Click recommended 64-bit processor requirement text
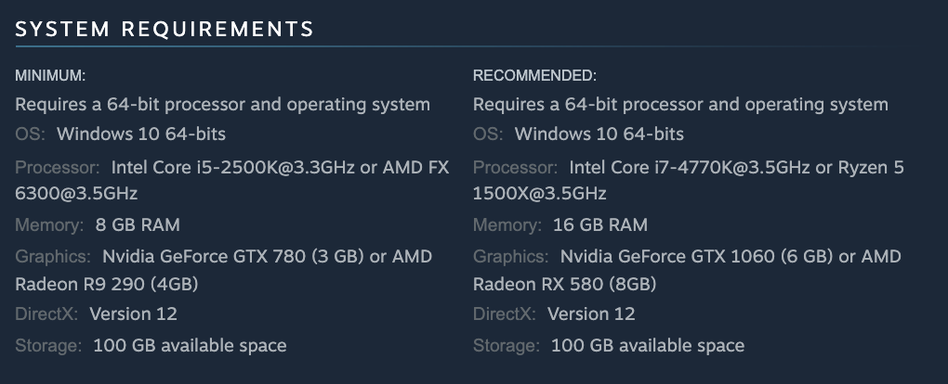This screenshot has height=384, width=948. point(680,105)
